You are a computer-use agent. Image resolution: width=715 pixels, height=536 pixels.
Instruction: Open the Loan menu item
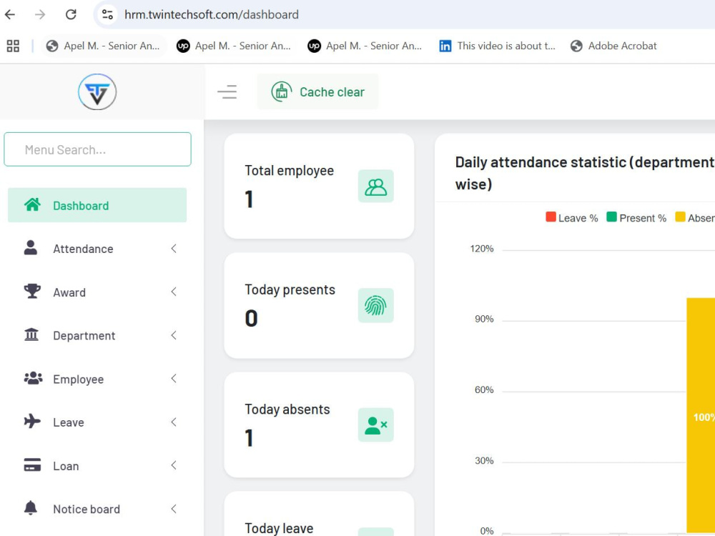pos(97,466)
